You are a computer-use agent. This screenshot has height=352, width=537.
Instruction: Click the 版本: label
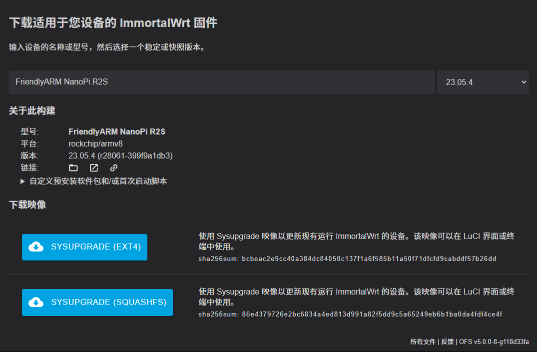pos(29,155)
